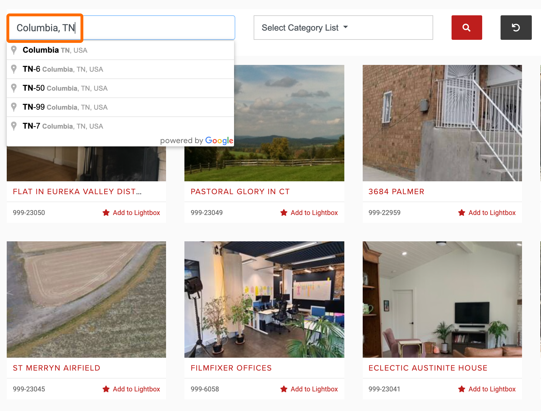
Task: Click the red search magnifier button
Action: (467, 28)
